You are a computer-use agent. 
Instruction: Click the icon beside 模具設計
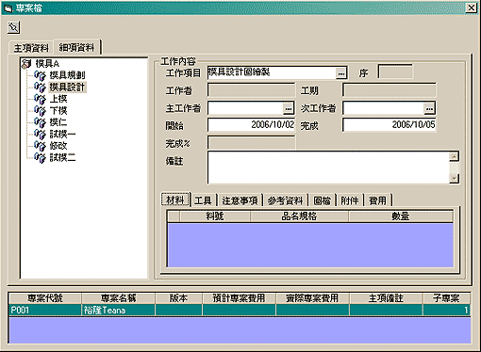(x=40, y=88)
